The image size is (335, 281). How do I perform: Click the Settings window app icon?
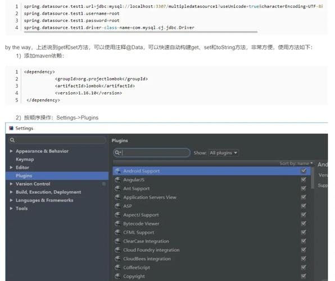[x=11, y=128]
